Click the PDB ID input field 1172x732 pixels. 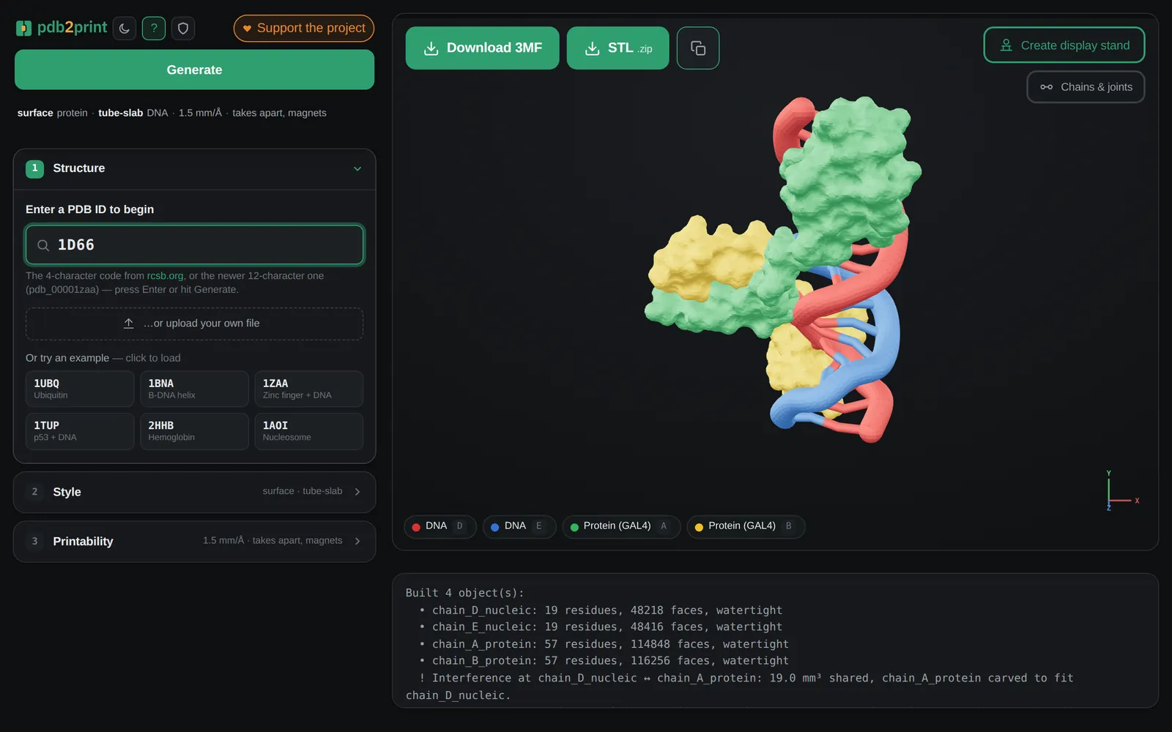coord(194,244)
